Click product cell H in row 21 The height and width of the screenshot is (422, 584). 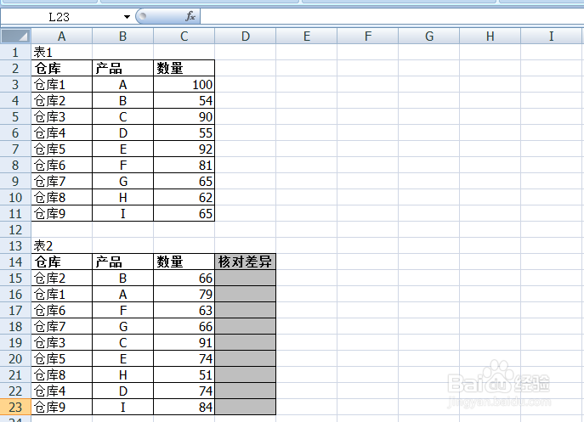[x=122, y=374]
